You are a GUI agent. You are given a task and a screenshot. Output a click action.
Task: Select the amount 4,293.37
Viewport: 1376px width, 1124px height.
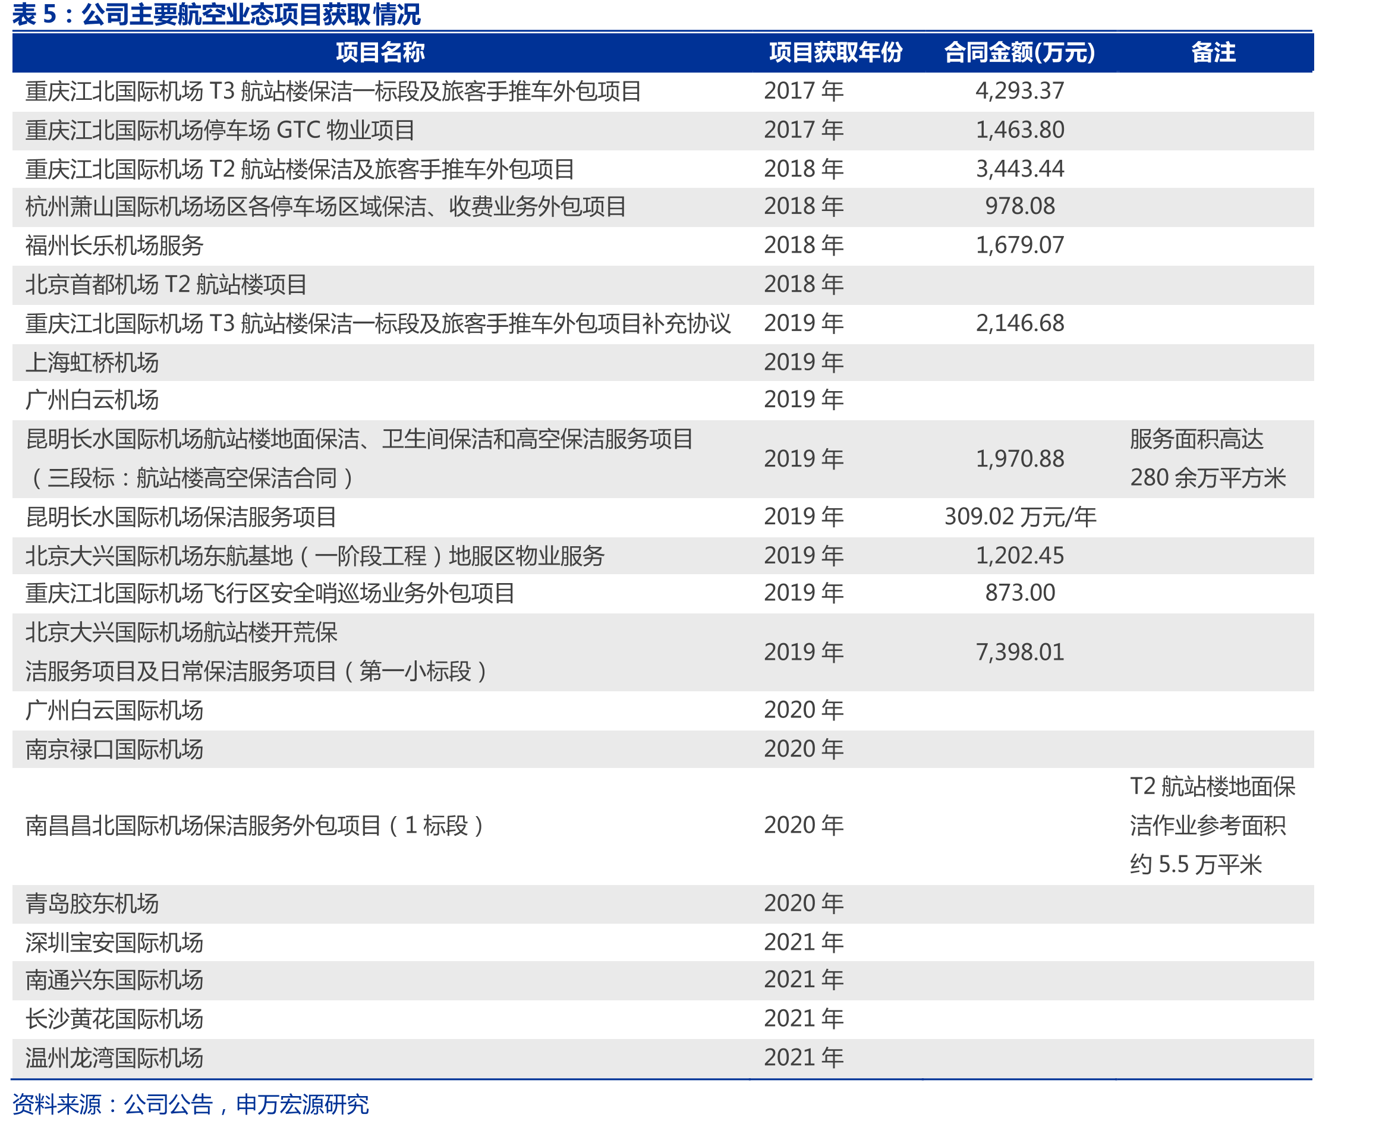1020,90
